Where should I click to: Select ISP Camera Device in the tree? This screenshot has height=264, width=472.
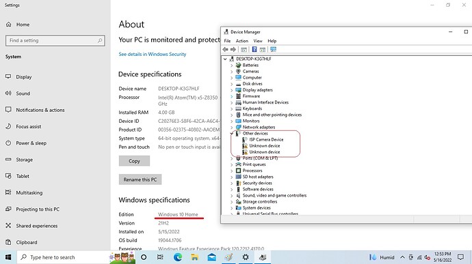[x=266, y=140]
